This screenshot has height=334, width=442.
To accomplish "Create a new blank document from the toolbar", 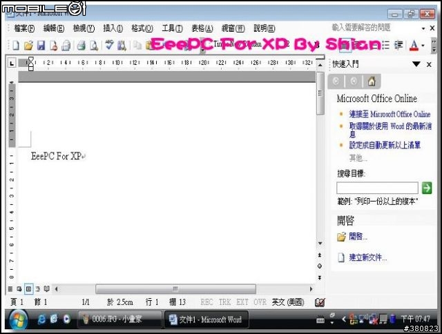I will click(16, 45).
